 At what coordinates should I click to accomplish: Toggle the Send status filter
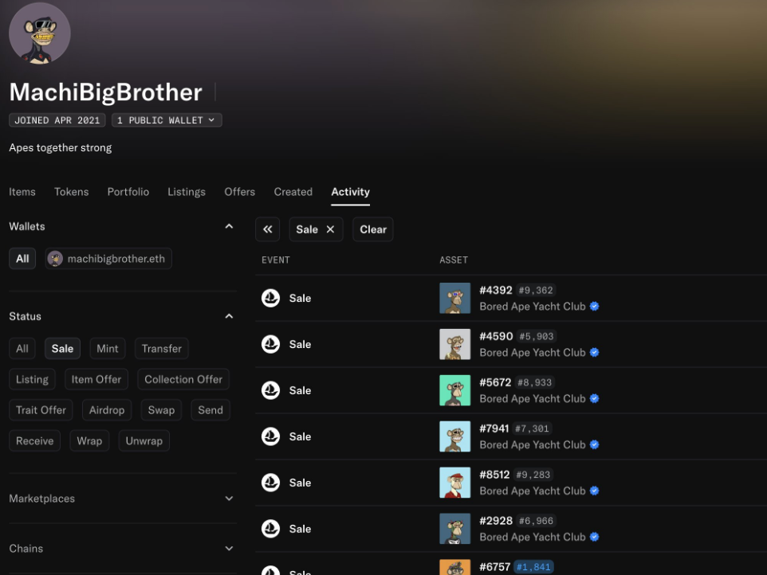210,410
